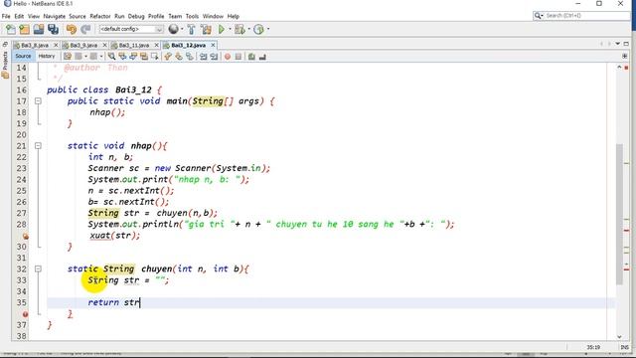Image resolution: width=636 pixels, height=358 pixels.
Task: Click the Save All icon
Action: [53, 29]
